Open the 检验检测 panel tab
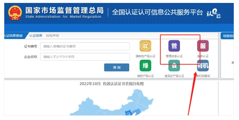The image size is (239, 120). [228, 36]
